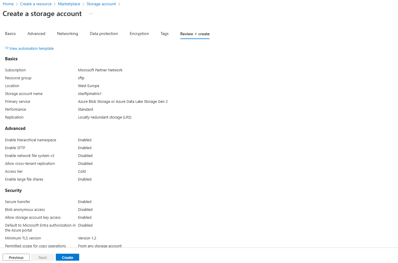The height and width of the screenshot is (263, 398).
Task: Click the Access tier label
Action: 14,172
